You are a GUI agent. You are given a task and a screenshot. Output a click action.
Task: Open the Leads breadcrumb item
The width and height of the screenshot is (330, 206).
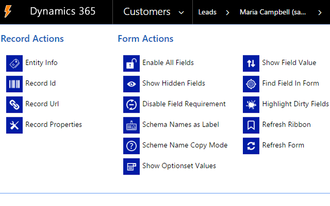click(x=207, y=12)
